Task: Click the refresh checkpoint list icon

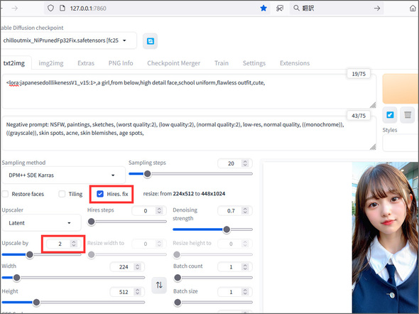Action: 150,41
